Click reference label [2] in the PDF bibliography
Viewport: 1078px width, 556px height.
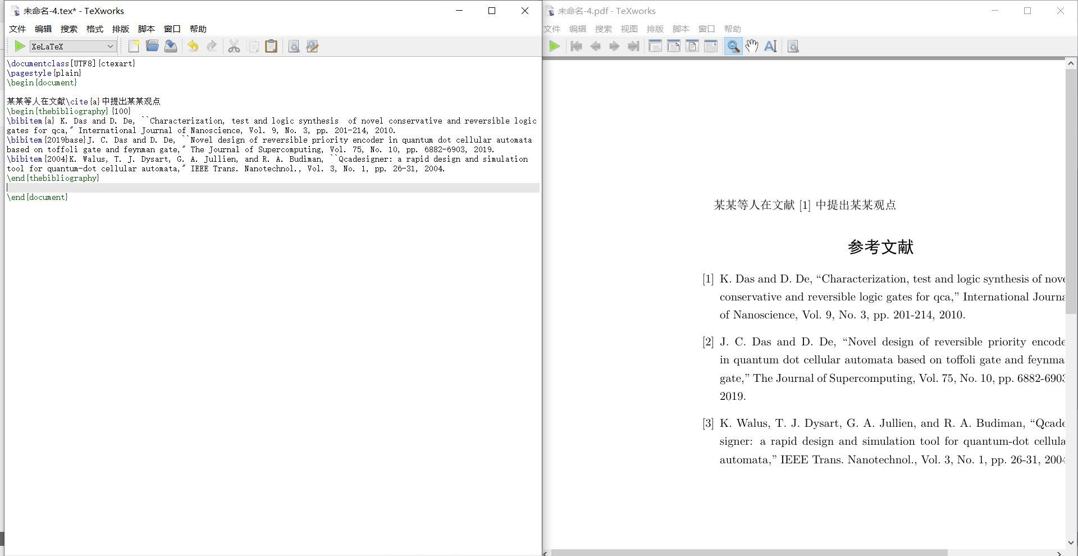[708, 342]
